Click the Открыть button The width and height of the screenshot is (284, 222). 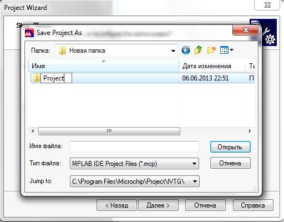pos(230,147)
